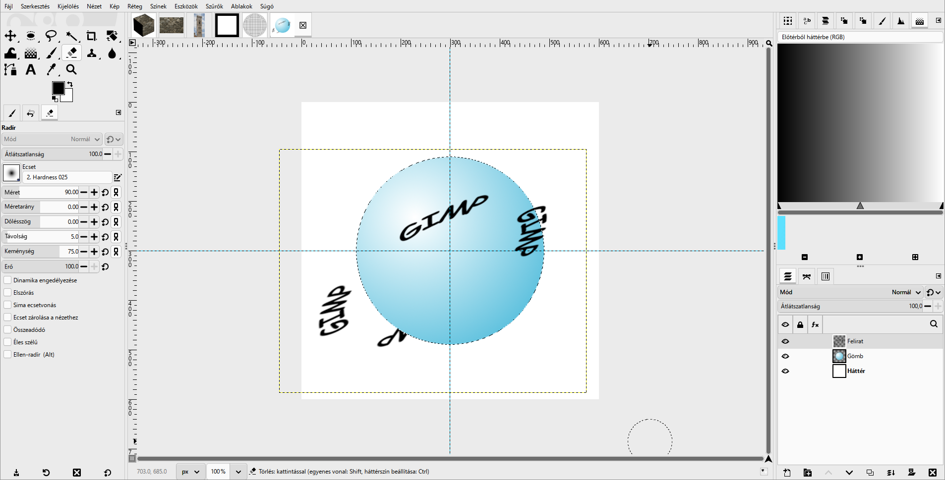Screen dimensions: 945x480
Task: Hide the Gömb layer via eye icon
Action: pyautogui.click(x=785, y=356)
